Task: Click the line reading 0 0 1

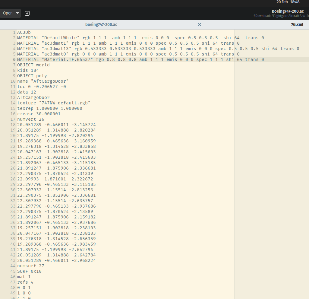Action: pyautogui.click(x=24, y=288)
